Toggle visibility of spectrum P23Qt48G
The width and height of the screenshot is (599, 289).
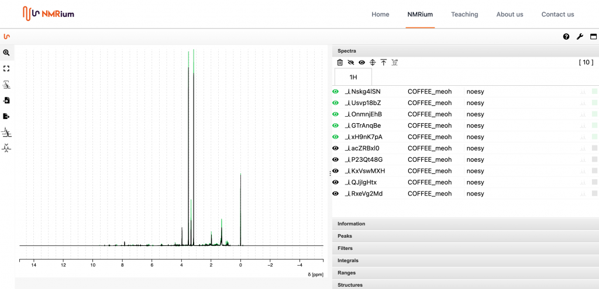pyautogui.click(x=335, y=159)
